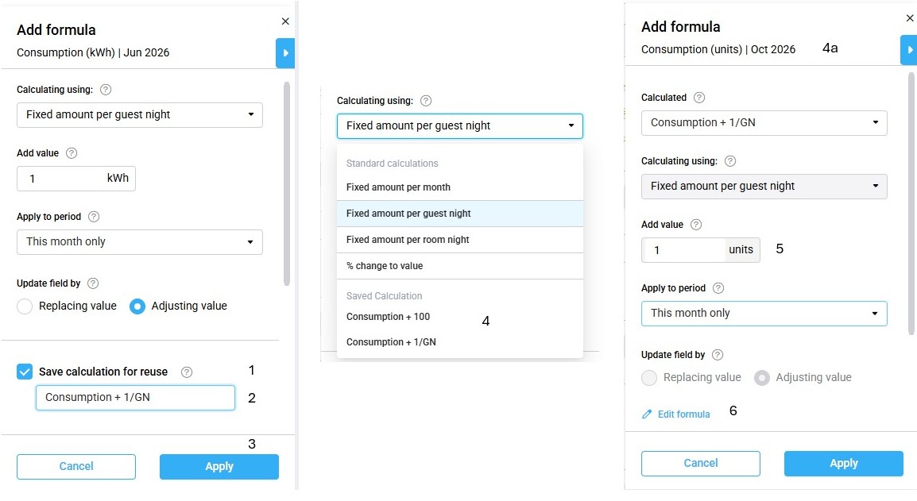Viewport: 917px width, 501px height.
Task: Choose saved calculation Consumption + 100
Action: tap(388, 317)
